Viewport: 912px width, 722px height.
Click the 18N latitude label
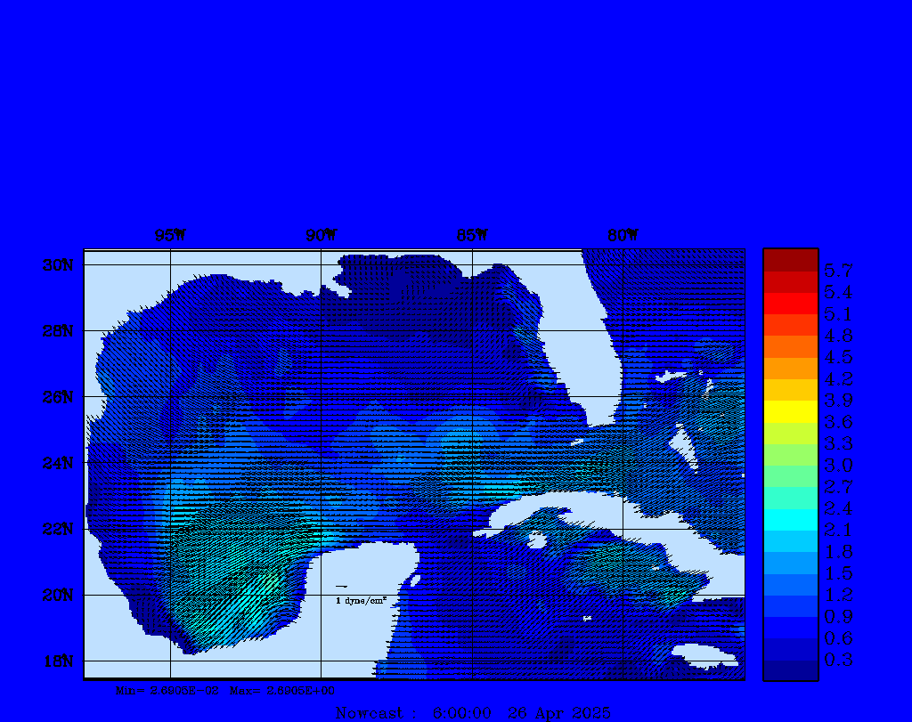point(61,661)
